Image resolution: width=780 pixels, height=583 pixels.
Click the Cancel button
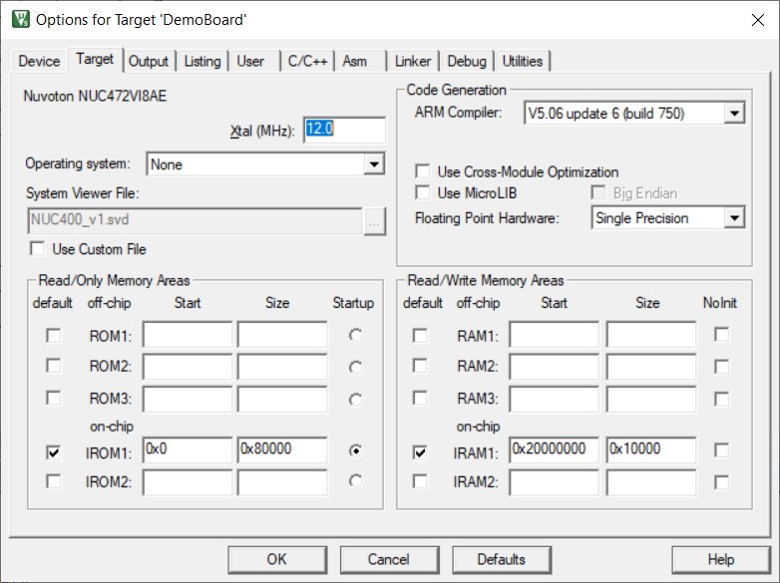(x=389, y=560)
